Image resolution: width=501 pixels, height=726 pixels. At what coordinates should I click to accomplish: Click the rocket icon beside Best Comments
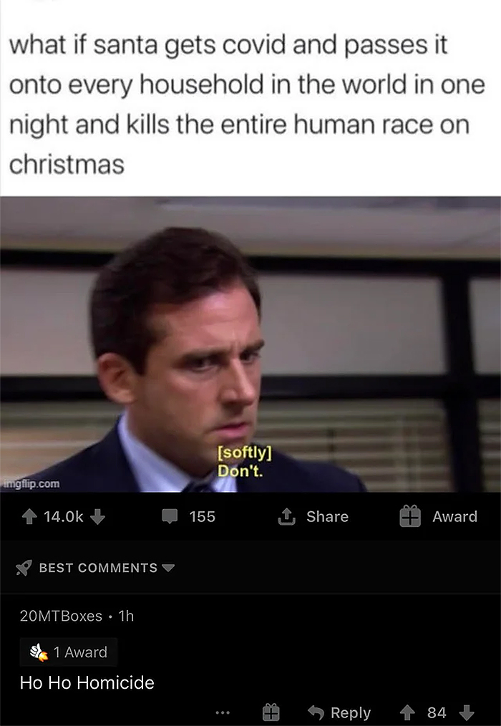click(x=24, y=568)
